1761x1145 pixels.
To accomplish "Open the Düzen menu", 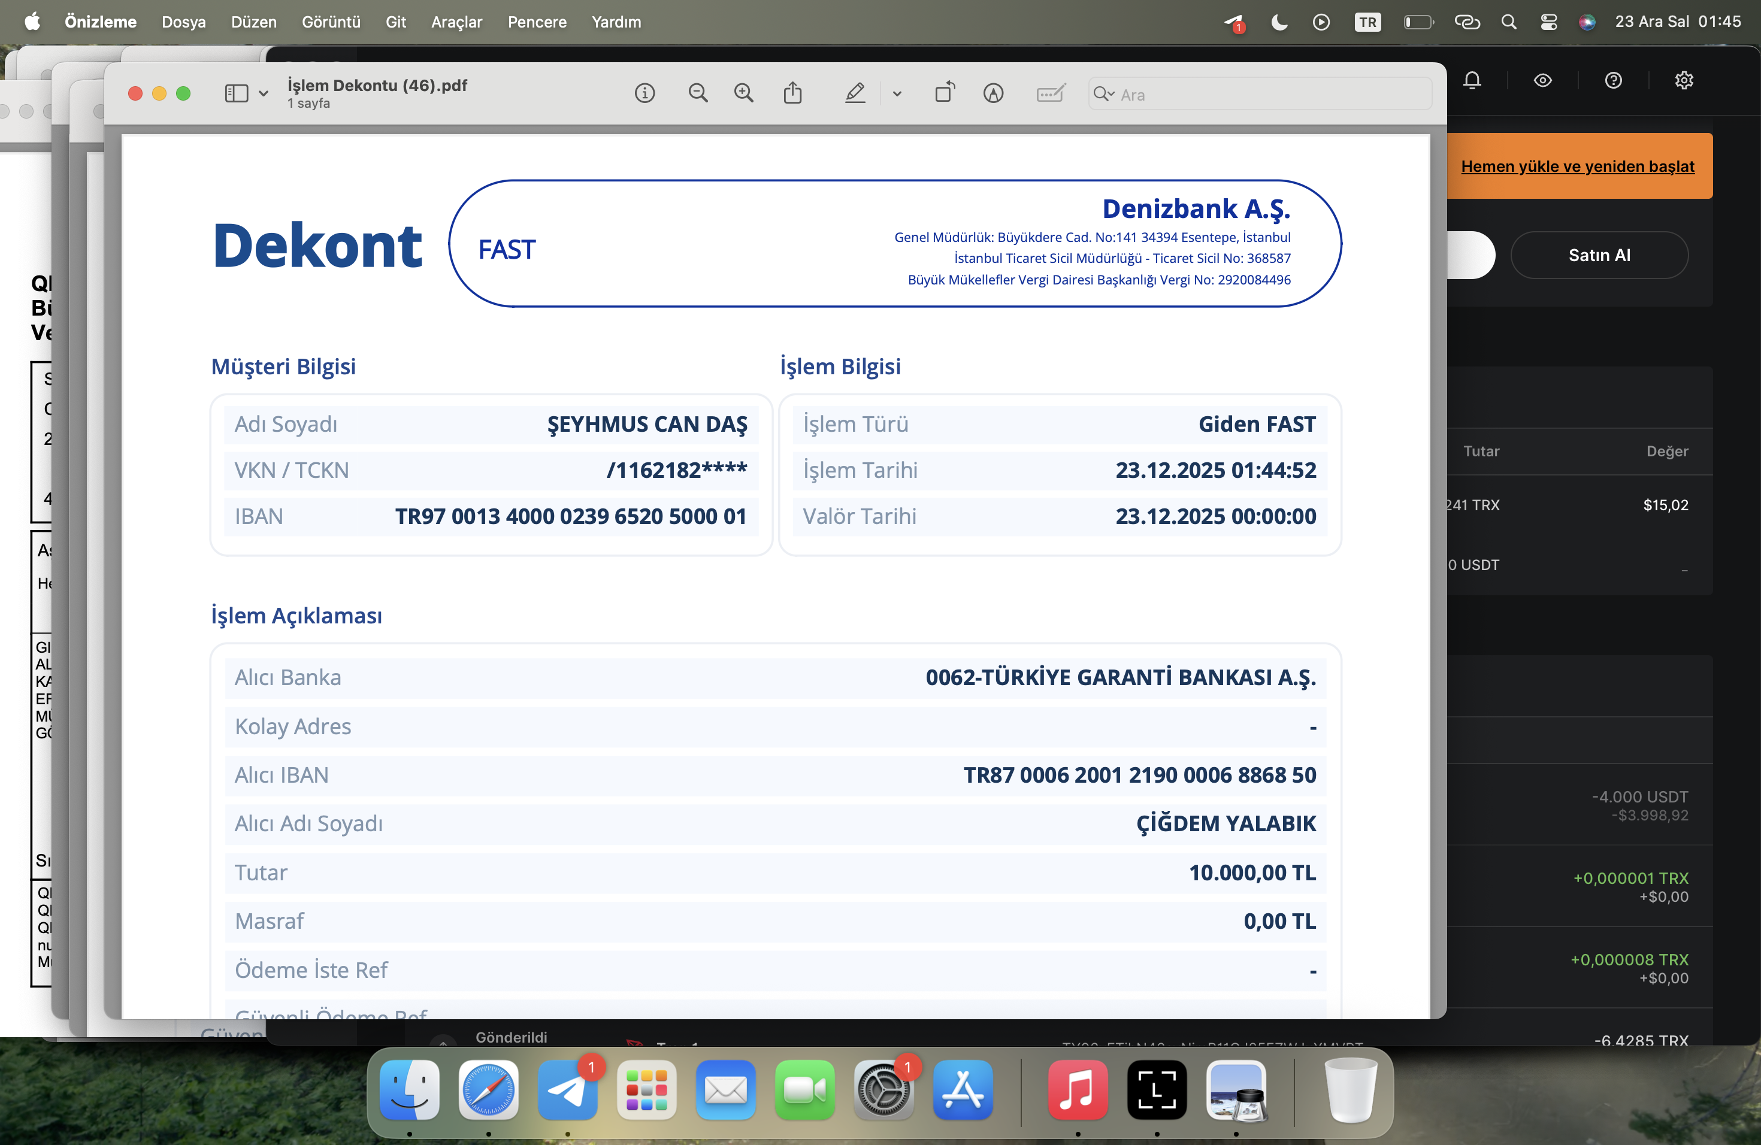I will point(254,22).
